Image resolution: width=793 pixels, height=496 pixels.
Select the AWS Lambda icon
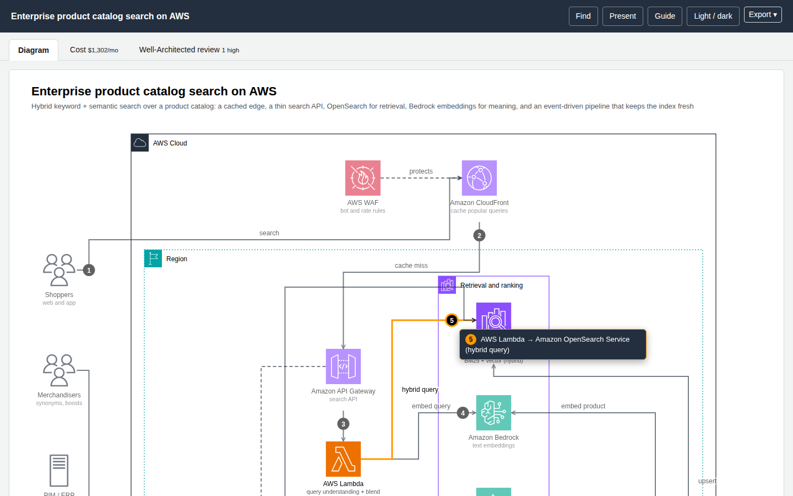[x=343, y=459]
